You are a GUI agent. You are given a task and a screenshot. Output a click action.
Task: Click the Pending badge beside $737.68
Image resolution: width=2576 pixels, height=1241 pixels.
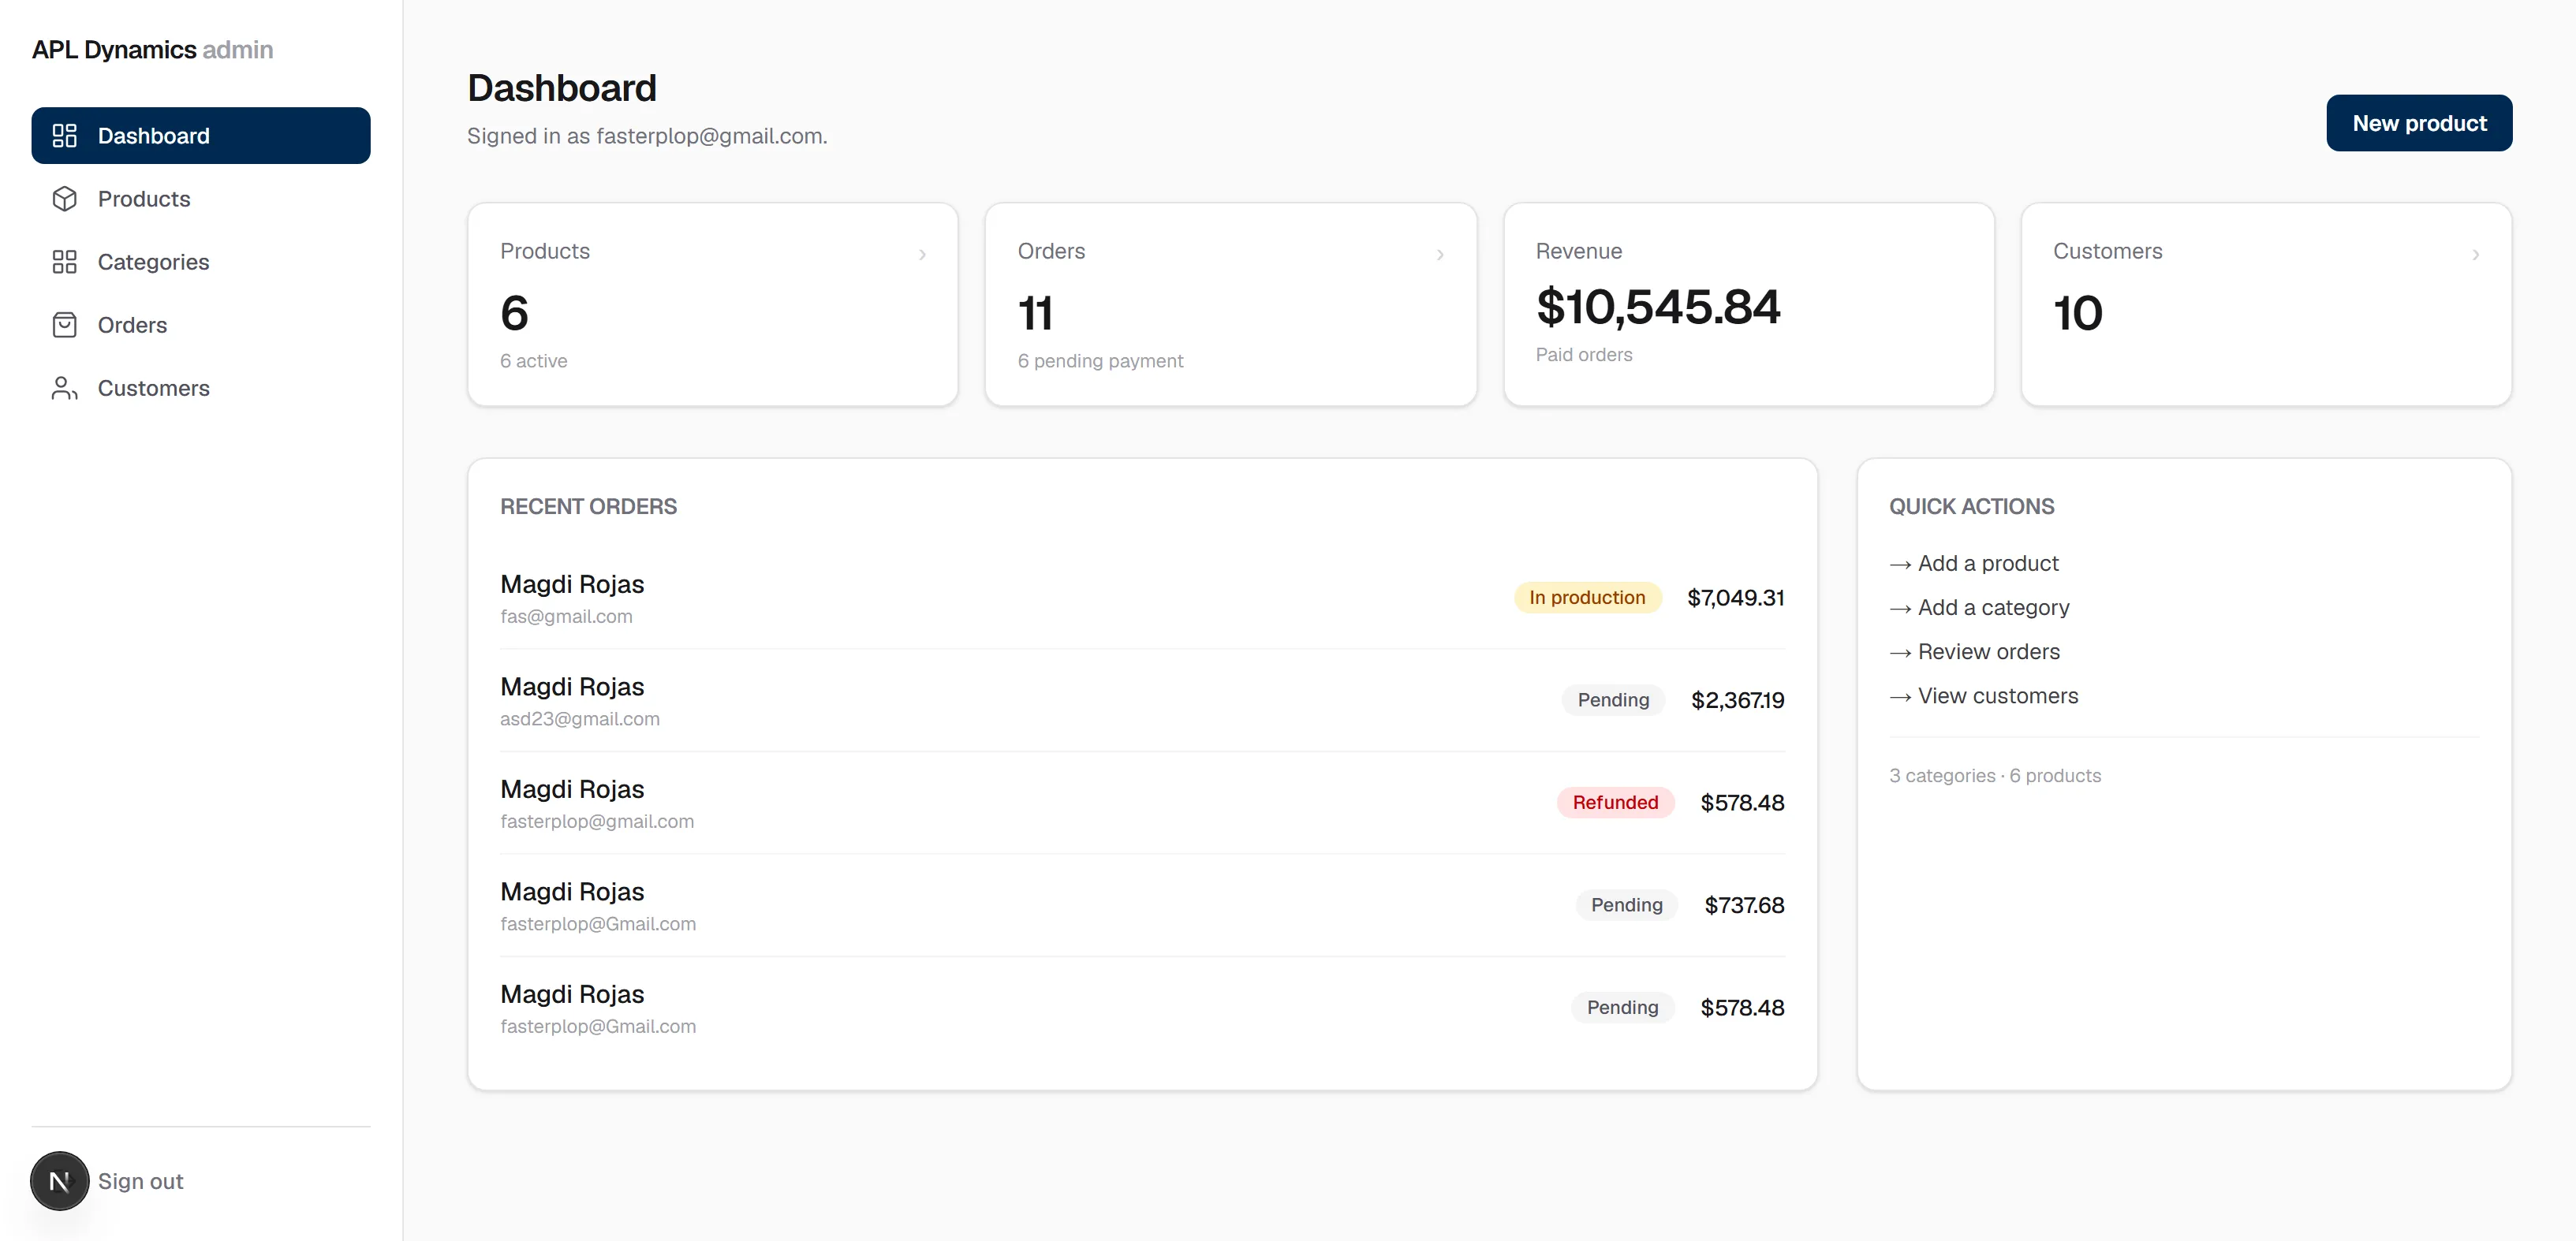click(x=1627, y=905)
